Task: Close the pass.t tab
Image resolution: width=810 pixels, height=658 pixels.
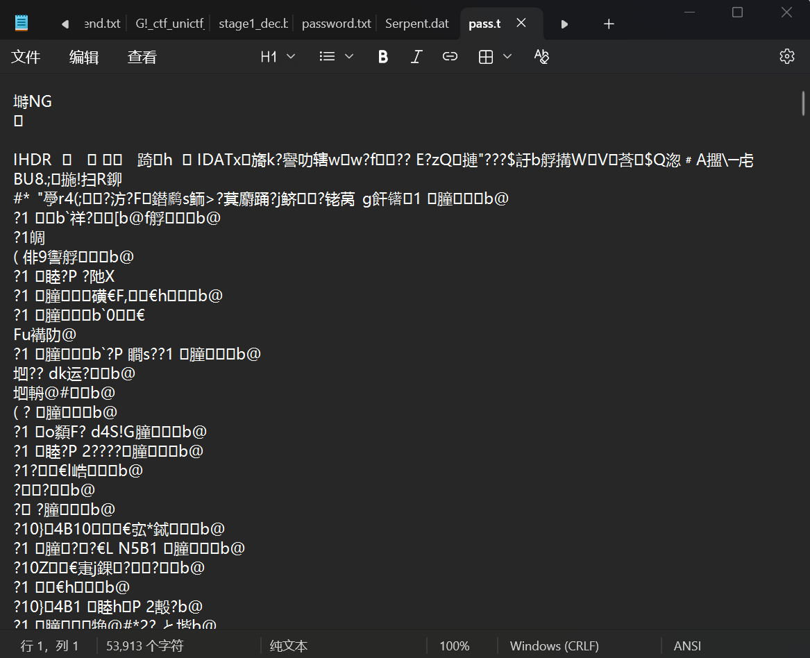Action: point(521,24)
